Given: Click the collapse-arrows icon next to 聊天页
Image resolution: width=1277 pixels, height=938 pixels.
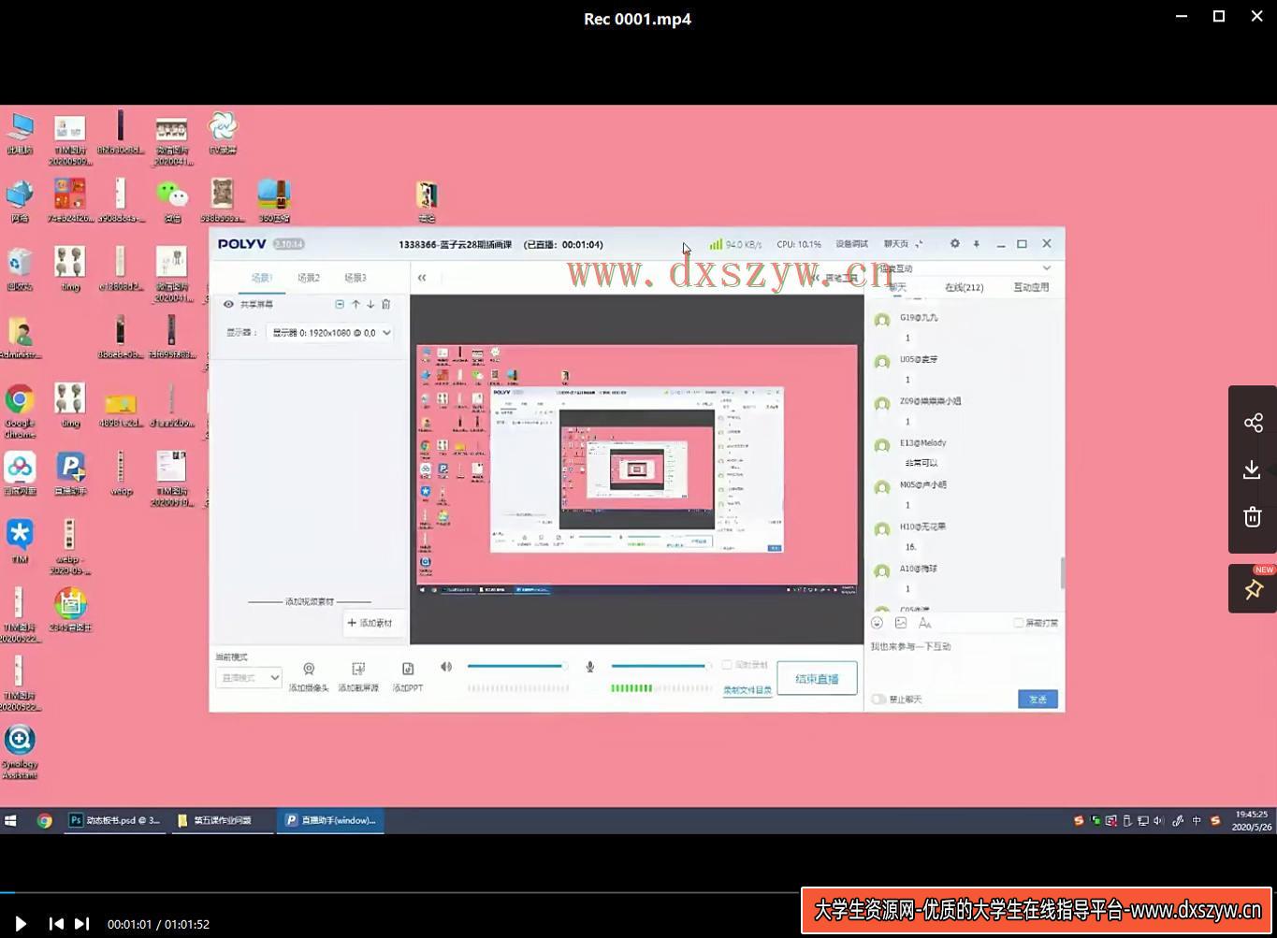Looking at the screenshot, I should 919,244.
